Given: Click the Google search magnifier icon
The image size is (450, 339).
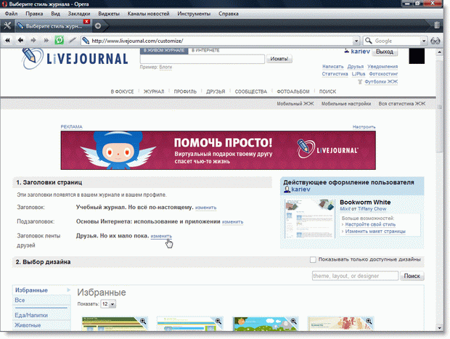Looking at the screenshot, I should (x=368, y=41).
